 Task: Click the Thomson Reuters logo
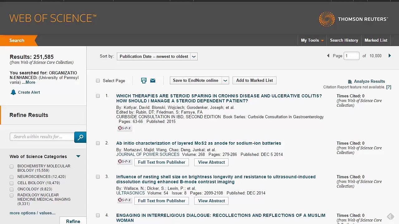(353, 19)
